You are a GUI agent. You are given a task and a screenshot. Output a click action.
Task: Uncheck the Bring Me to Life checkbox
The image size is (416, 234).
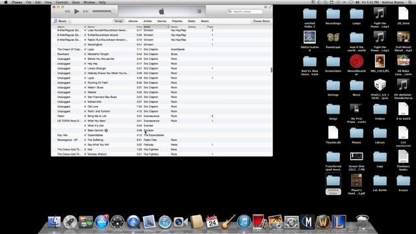85,116
